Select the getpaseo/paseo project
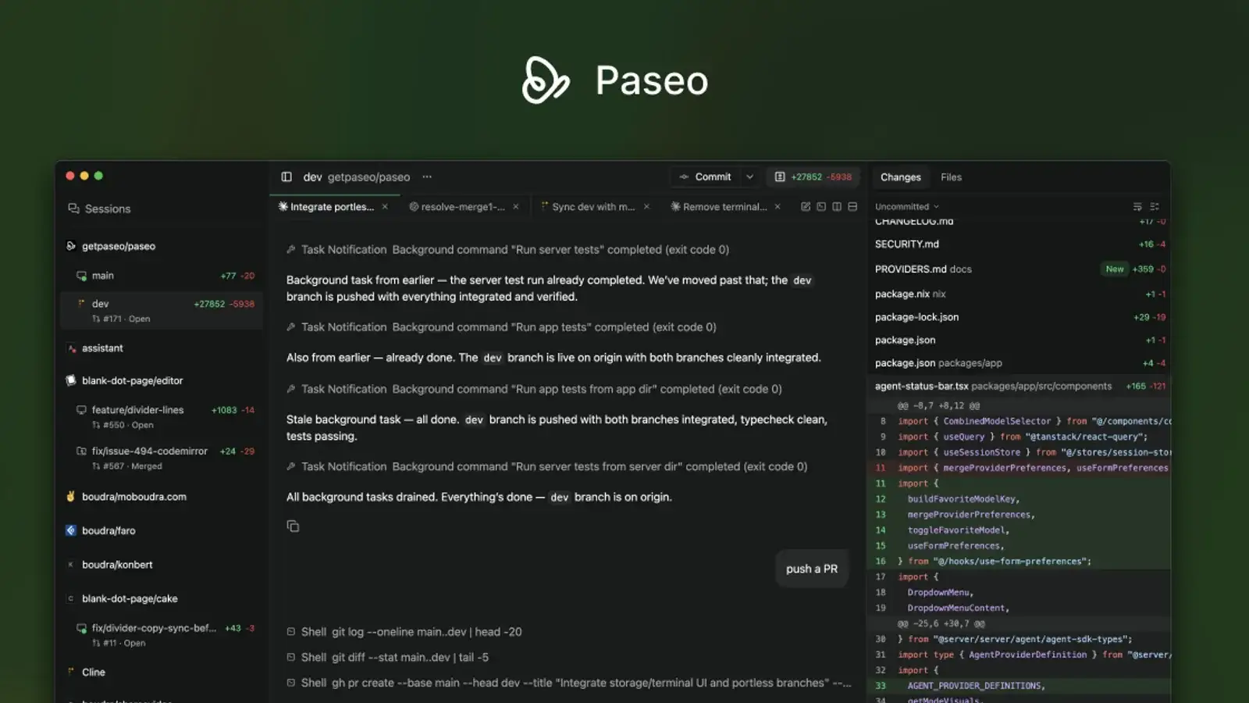The height and width of the screenshot is (703, 1249). [x=118, y=246]
